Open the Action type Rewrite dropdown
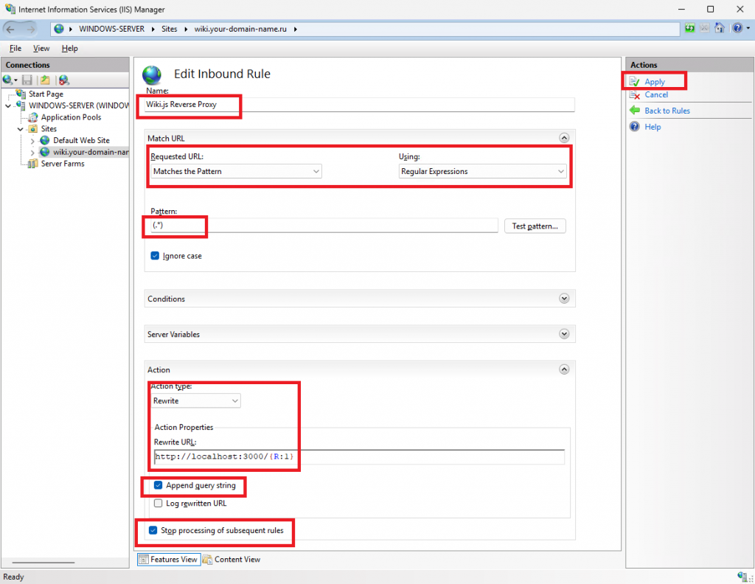The height and width of the screenshot is (584, 755). pyautogui.click(x=195, y=401)
